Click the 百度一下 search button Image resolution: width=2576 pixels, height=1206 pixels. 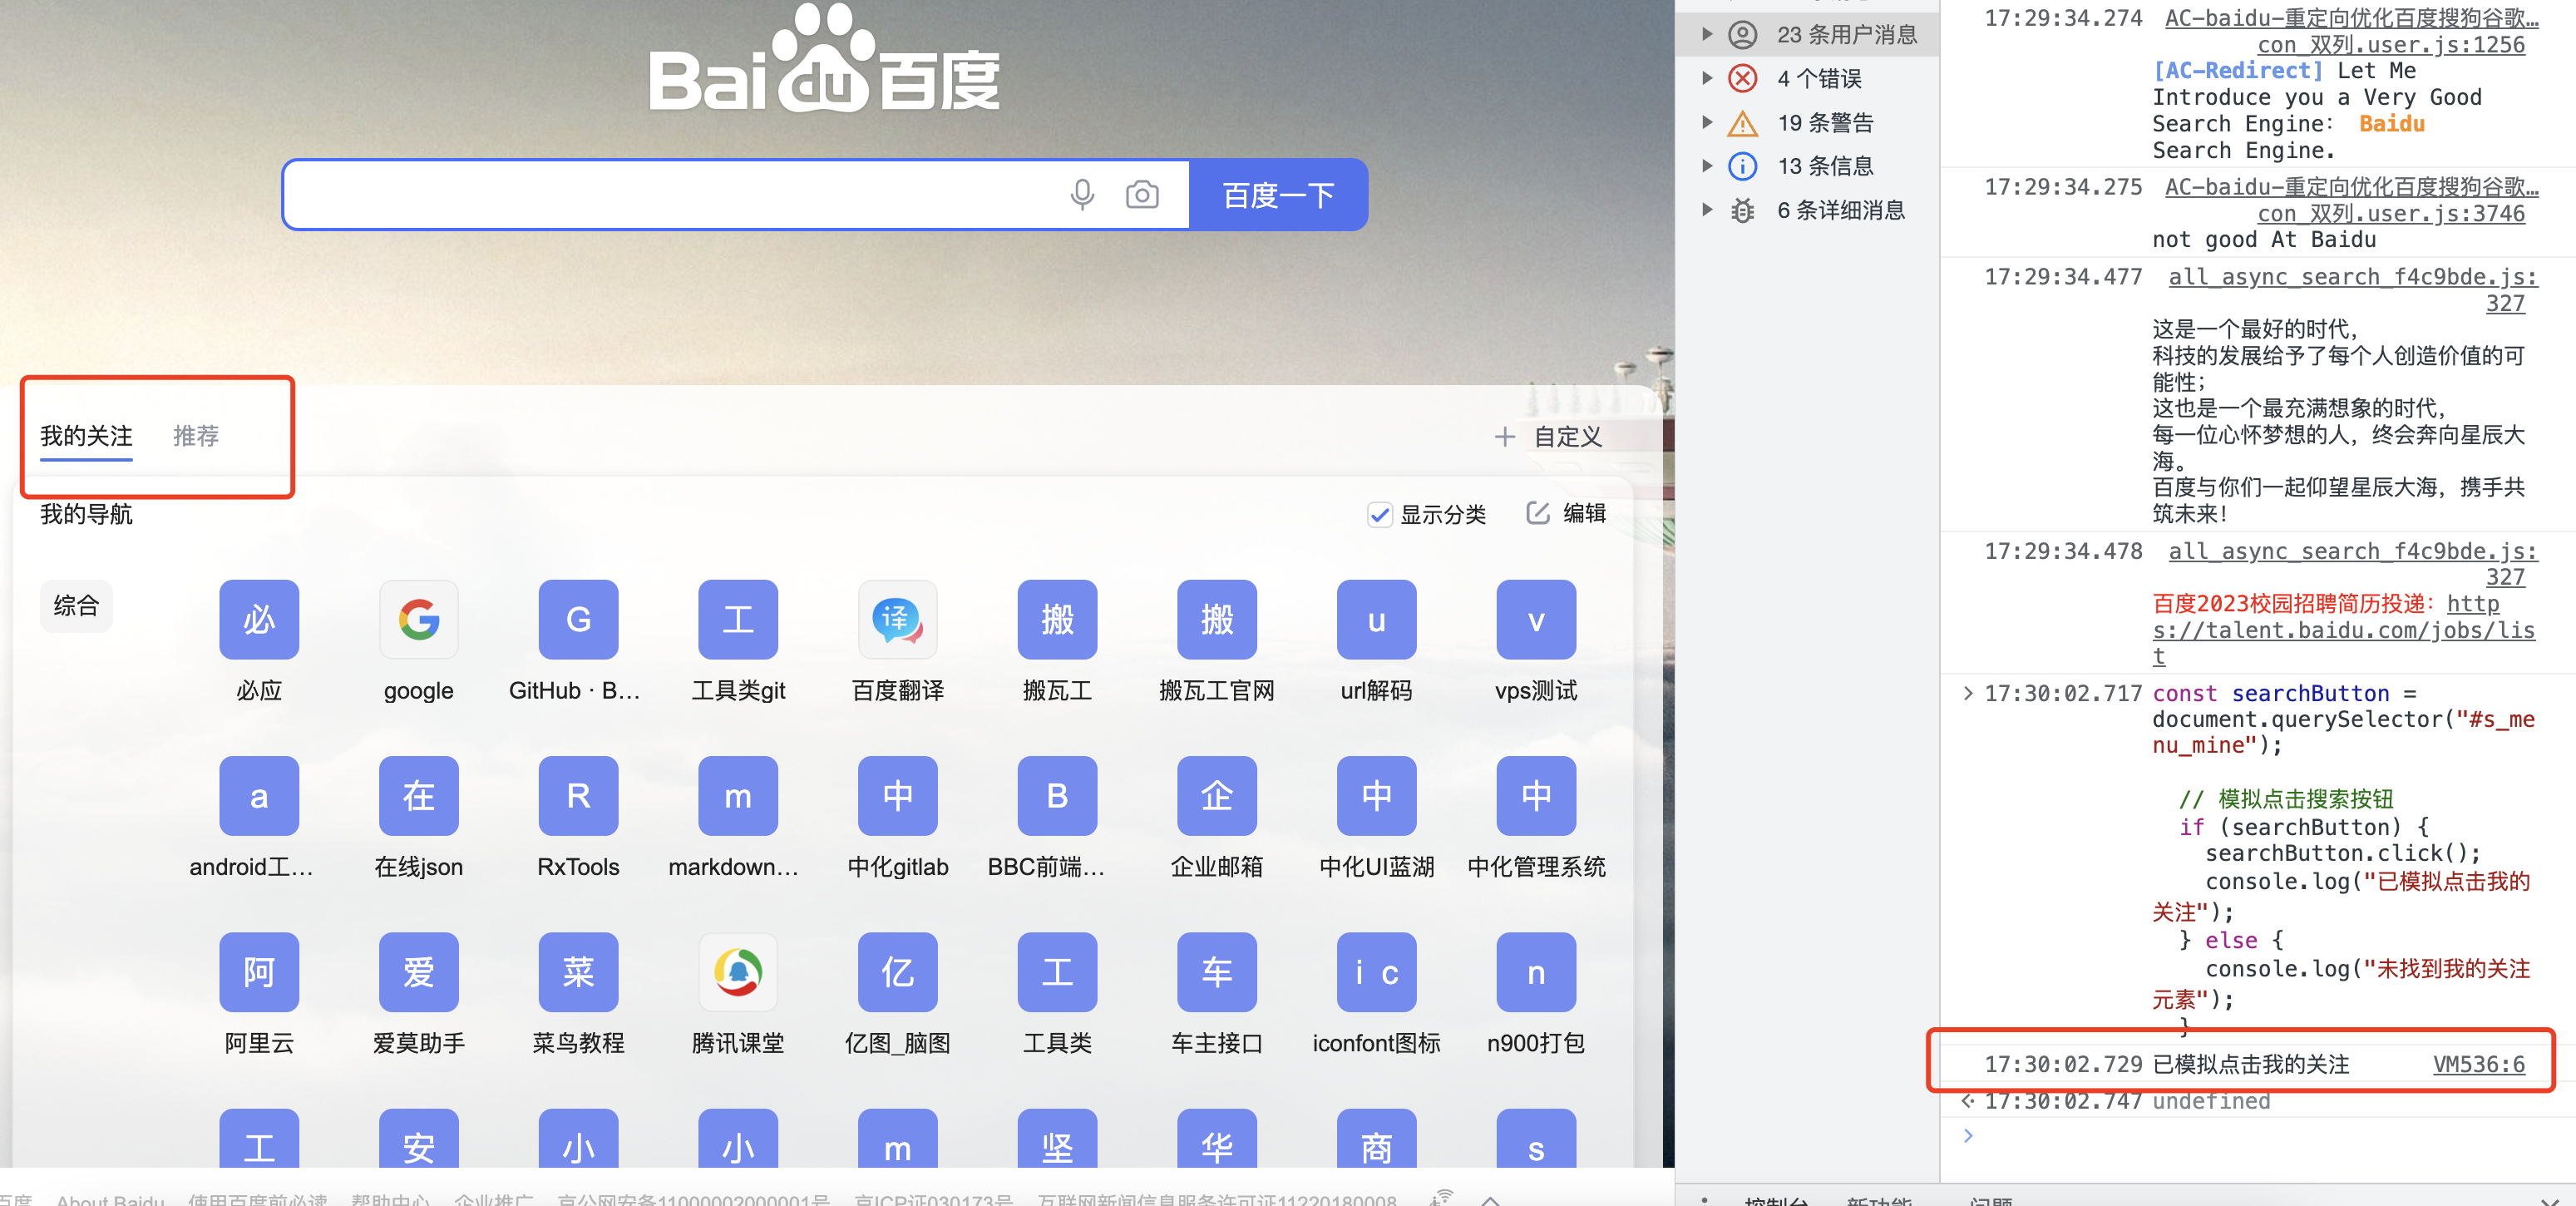[1277, 194]
